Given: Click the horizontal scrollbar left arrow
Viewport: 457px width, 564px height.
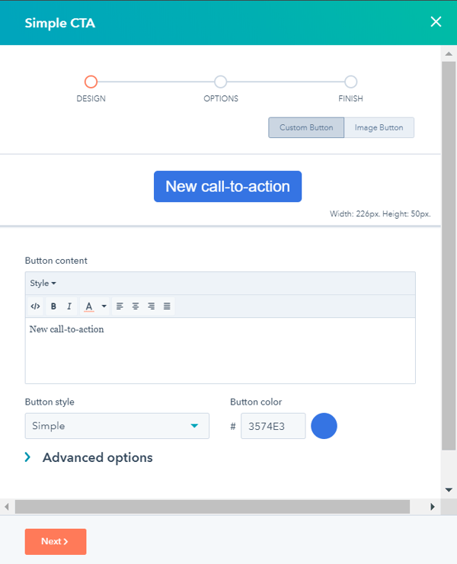Looking at the screenshot, I should click(x=7, y=507).
